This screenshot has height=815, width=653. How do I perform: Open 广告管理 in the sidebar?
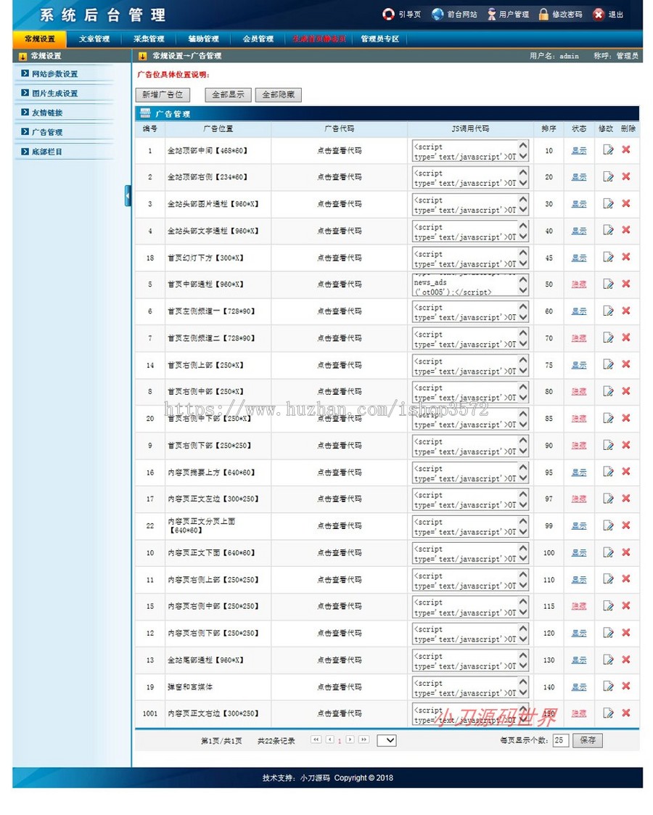[x=46, y=133]
